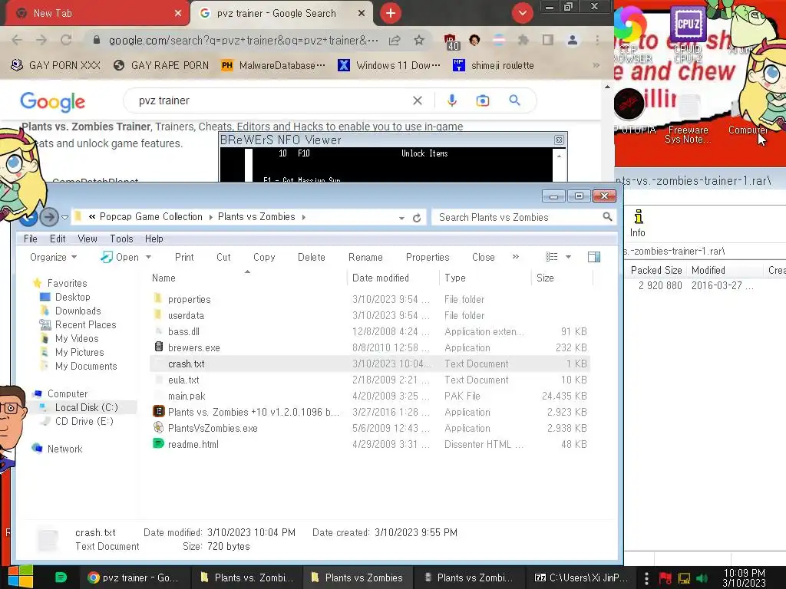786x589 pixels.
Task: Open Chrome tab search dropdown button
Action: coord(522,13)
